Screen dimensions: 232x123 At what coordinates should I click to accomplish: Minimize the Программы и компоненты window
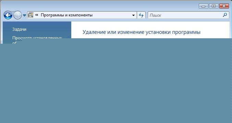click(x=204, y=6)
